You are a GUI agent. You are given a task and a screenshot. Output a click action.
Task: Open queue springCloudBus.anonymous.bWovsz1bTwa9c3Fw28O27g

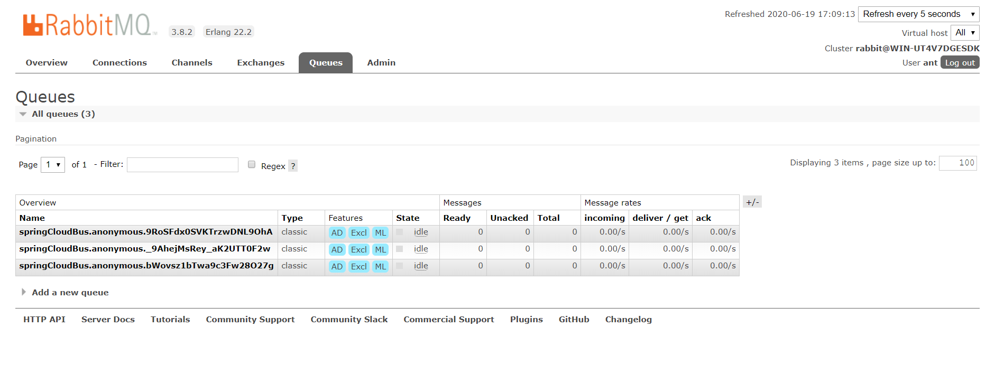pyautogui.click(x=146, y=266)
